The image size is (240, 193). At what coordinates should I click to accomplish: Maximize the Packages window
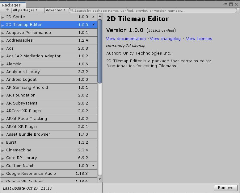(x=231, y=4)
